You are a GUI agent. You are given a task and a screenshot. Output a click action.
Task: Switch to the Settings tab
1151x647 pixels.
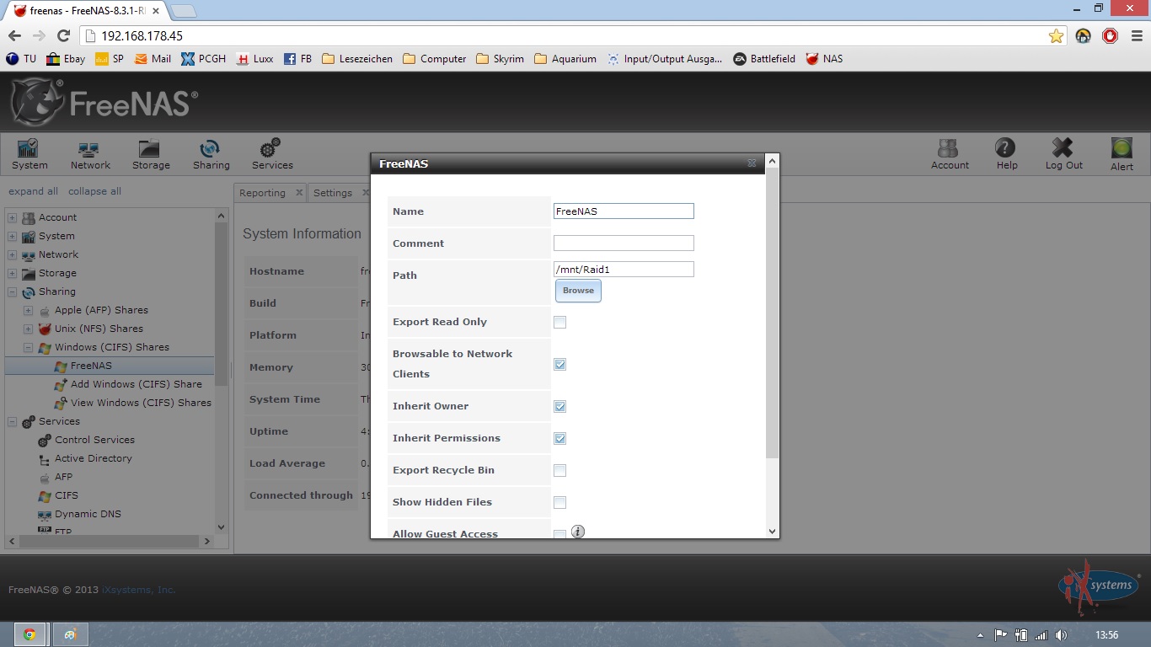point(333,193)
